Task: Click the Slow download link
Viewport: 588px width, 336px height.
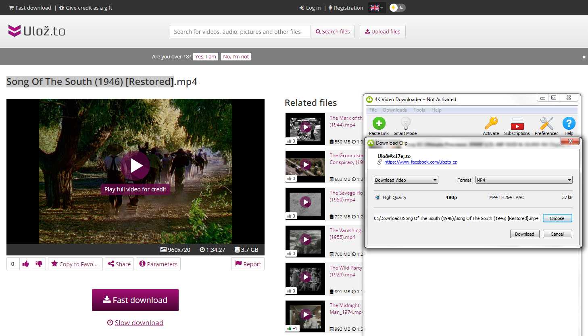Action: (x=135, y=323)
